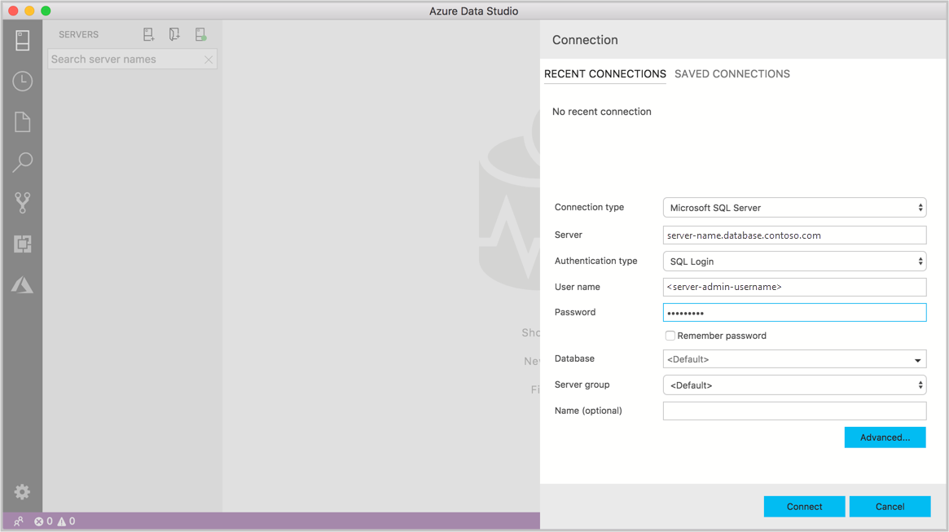The image size is (949, 532).
Task: Open the Extensions view
Action: click(22, 244)
